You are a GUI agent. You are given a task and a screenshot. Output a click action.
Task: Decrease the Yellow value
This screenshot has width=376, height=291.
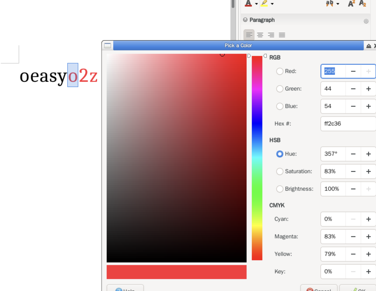(353, 254)
